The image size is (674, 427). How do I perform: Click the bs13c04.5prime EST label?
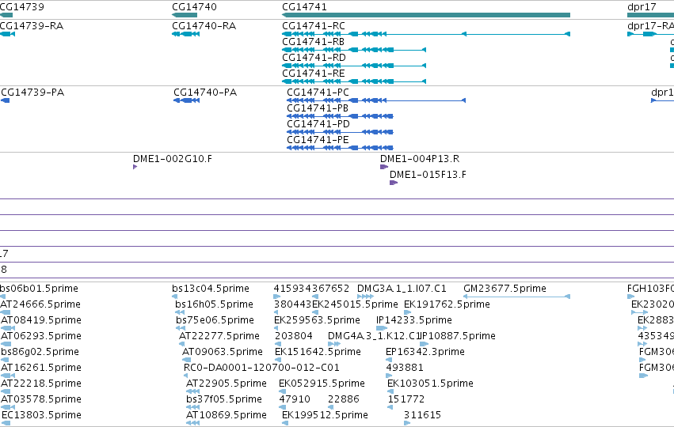click(x=211, y=289)
